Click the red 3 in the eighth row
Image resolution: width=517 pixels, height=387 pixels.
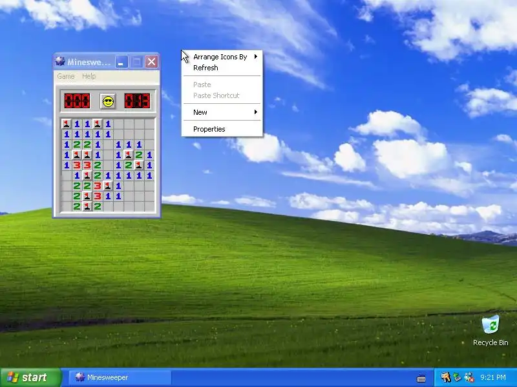click(98, 196)
